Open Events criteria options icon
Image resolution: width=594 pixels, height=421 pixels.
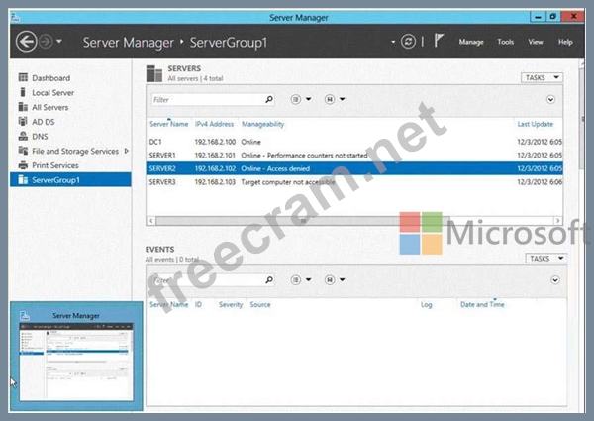coord(295,279)
